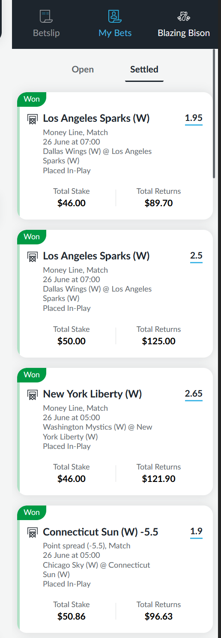
Task: Click basketball icon next to New York Liberty
Action: (x=33, y=394)
